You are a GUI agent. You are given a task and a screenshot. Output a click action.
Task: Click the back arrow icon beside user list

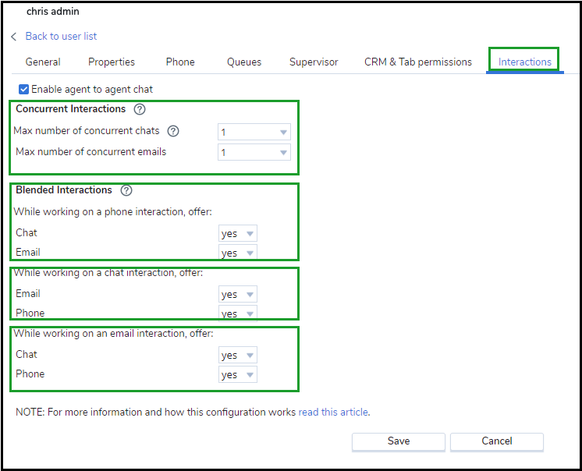[14, 37]
